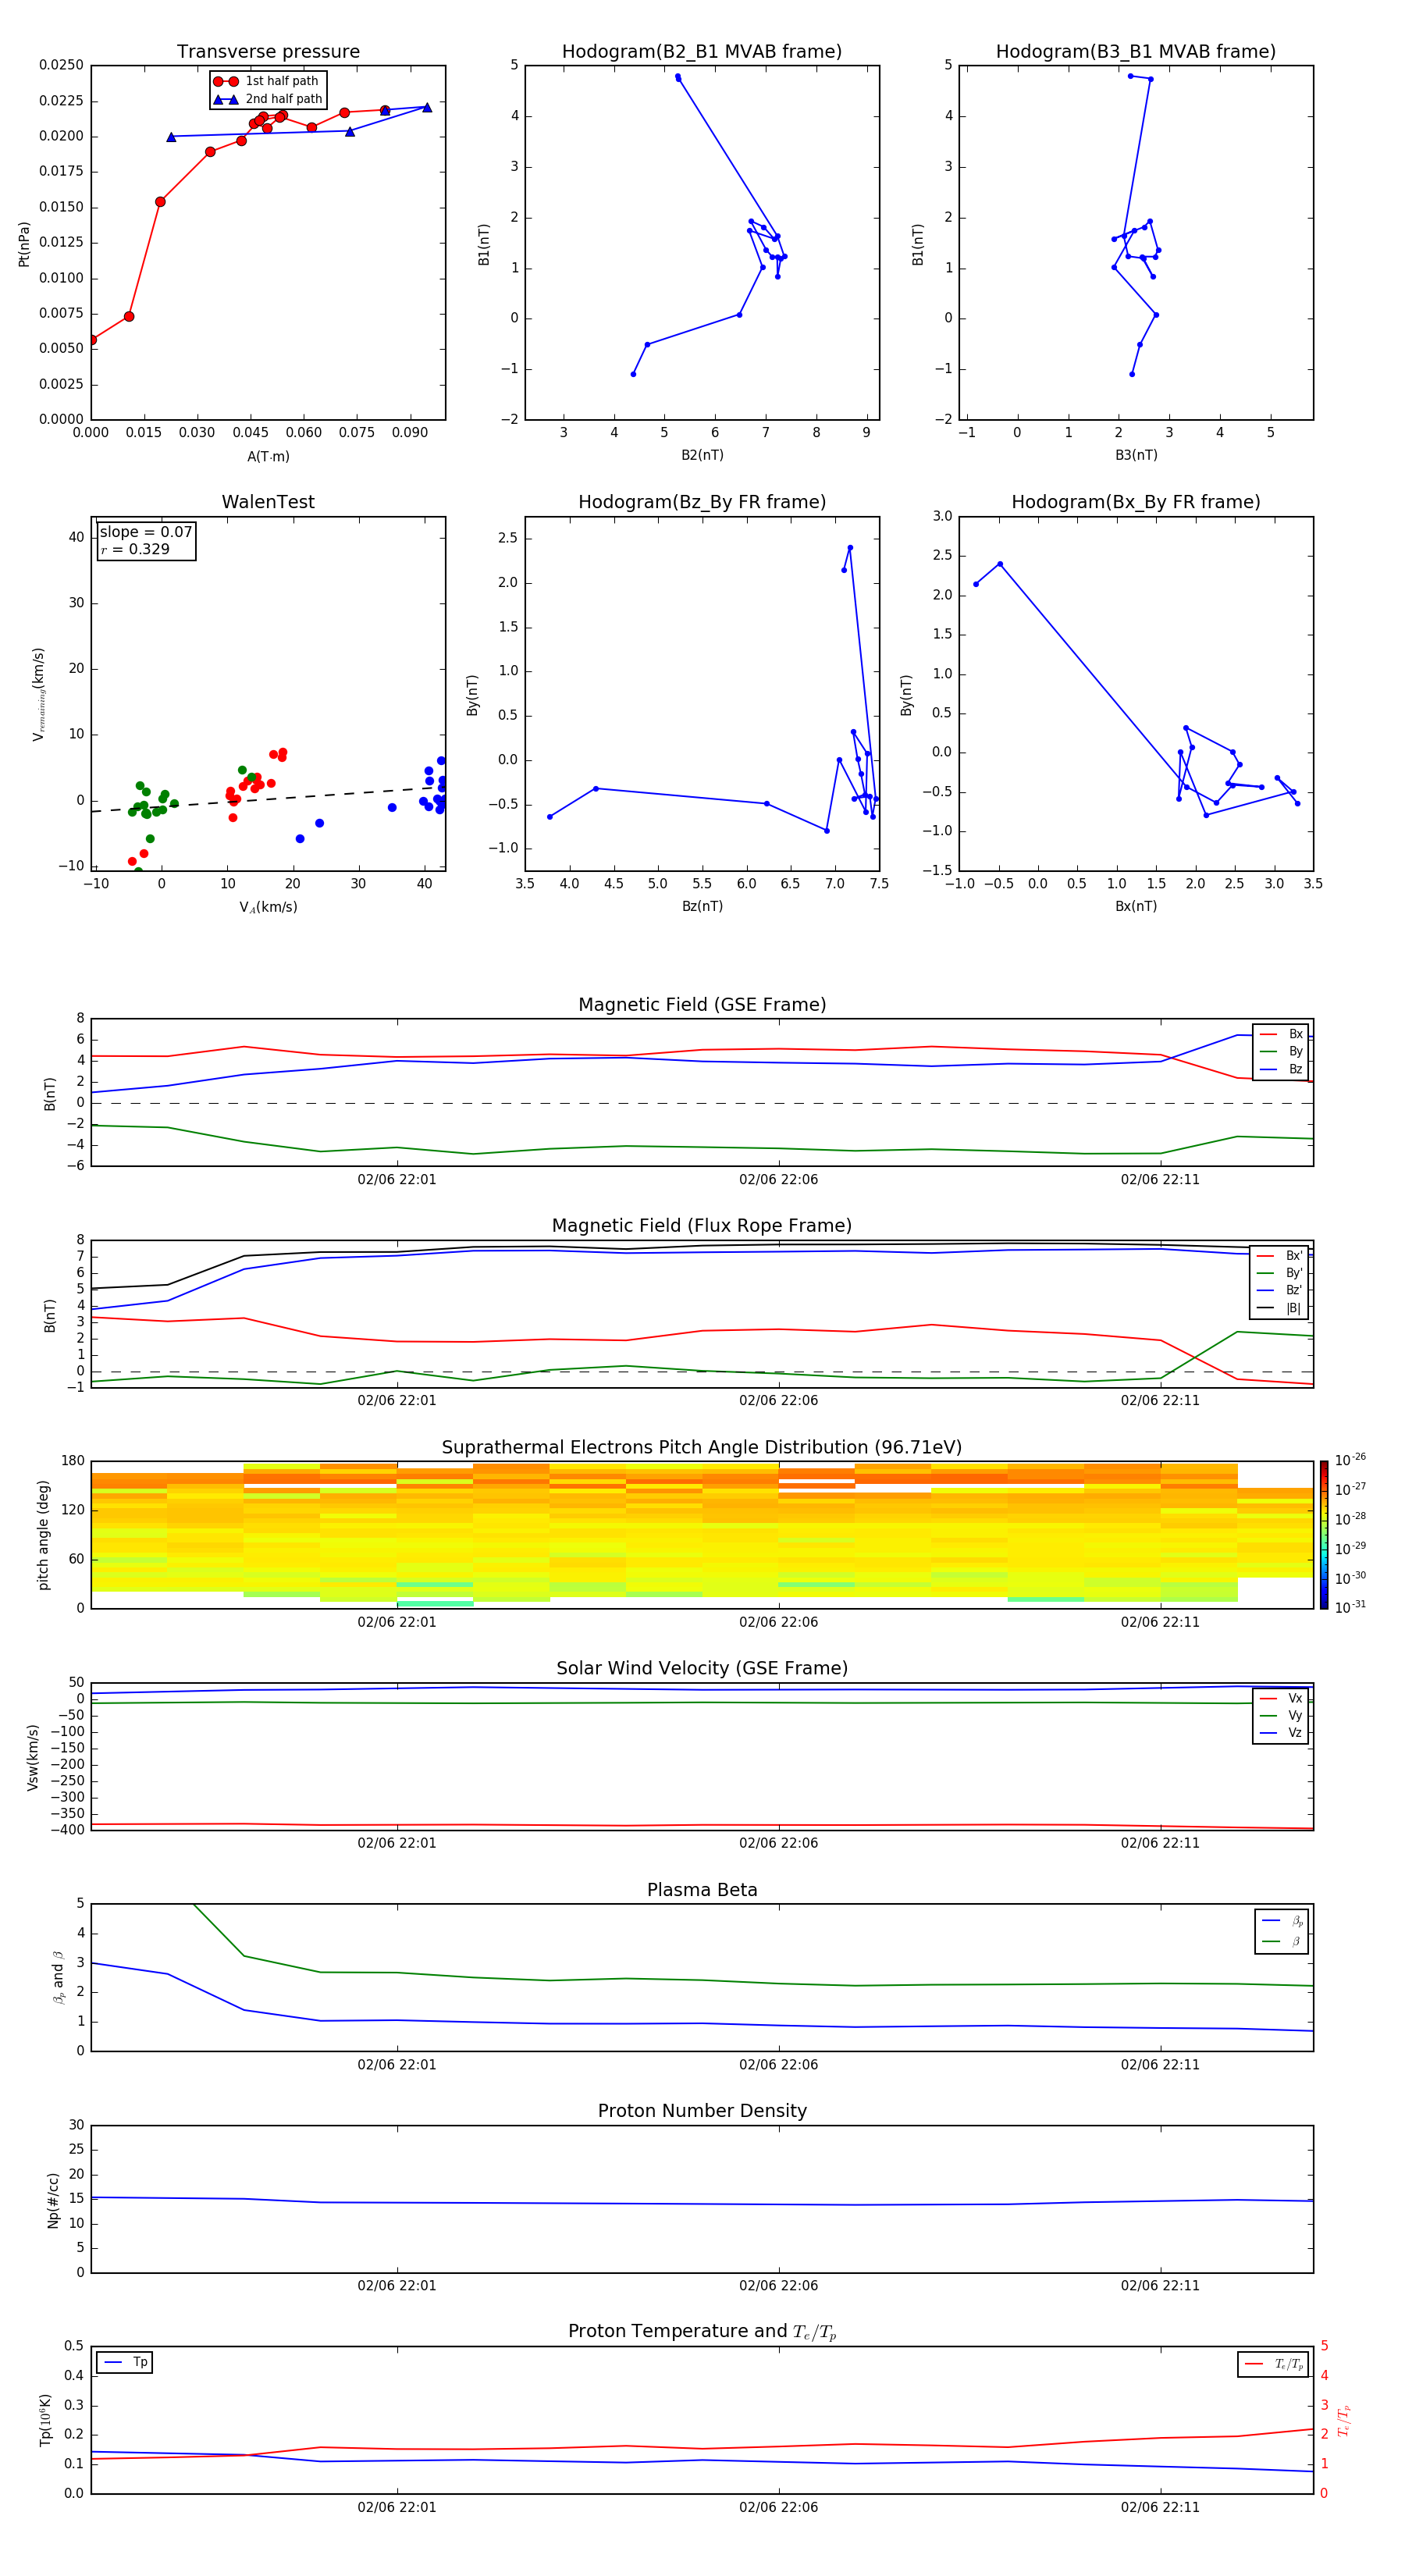Click the 'Tp(10^6K)' y-axis label
Screen dimensions: 1405x2576
click(45, 2420)
